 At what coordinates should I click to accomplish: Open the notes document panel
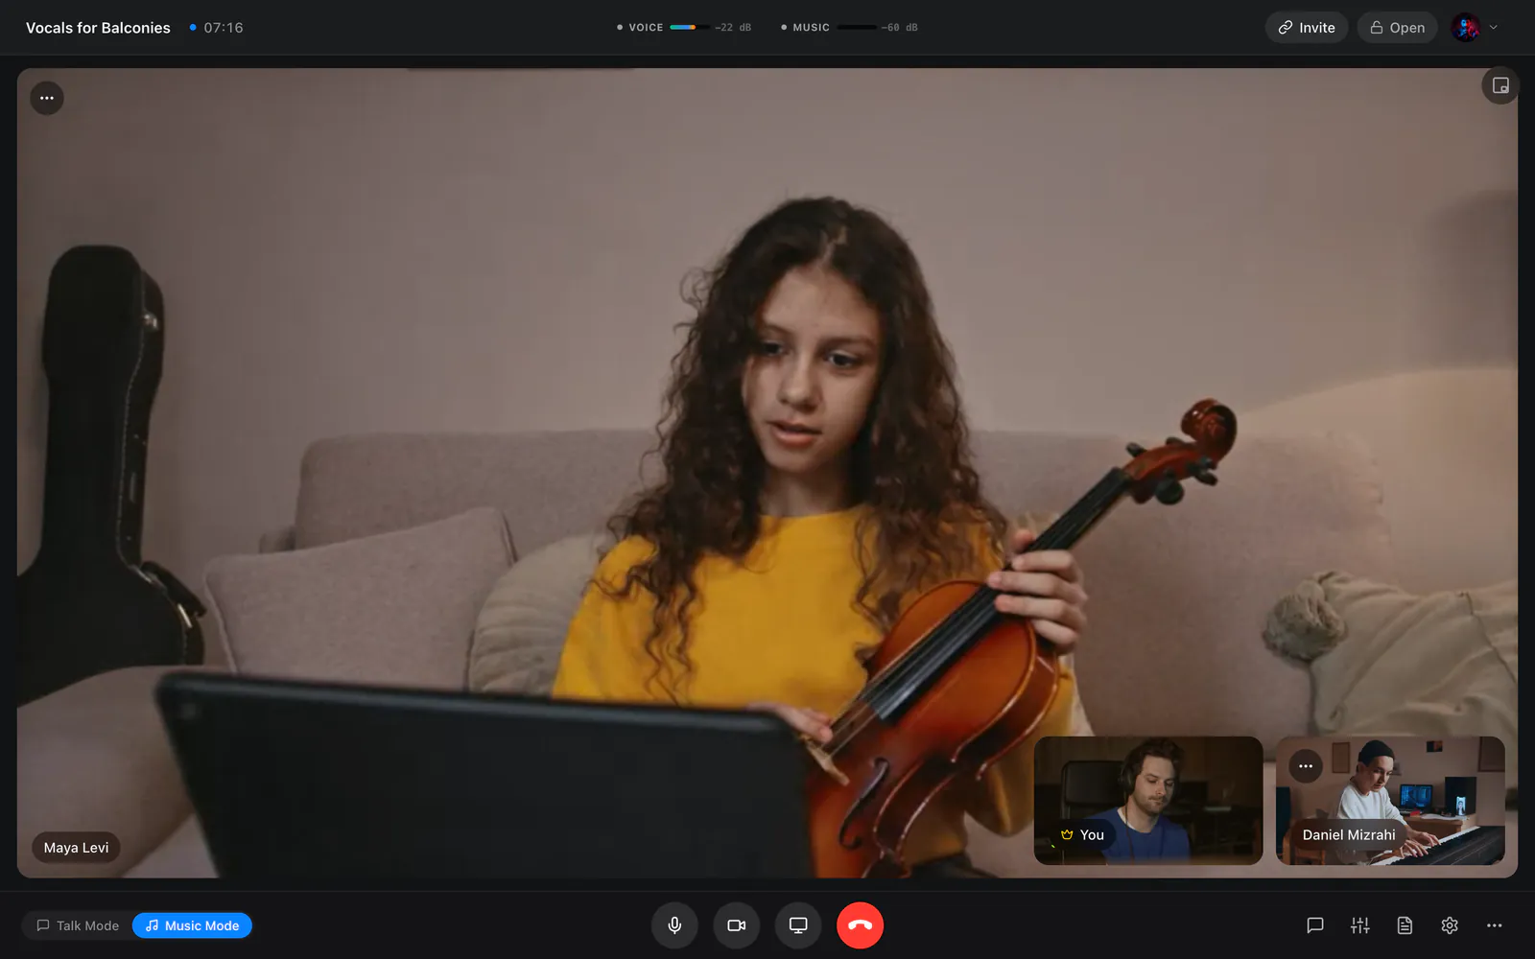pos(1405,925)
